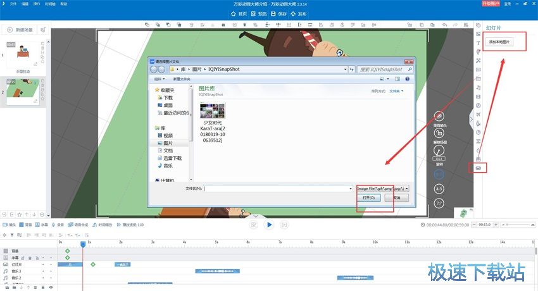Open the speech bubble tool in sidebar

point(479,70)
